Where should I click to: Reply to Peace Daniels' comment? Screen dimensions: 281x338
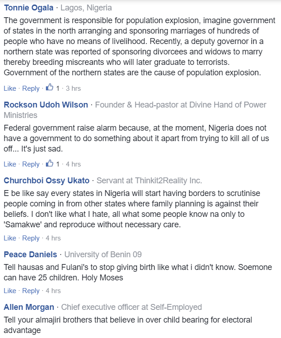[x=31, y=290]
